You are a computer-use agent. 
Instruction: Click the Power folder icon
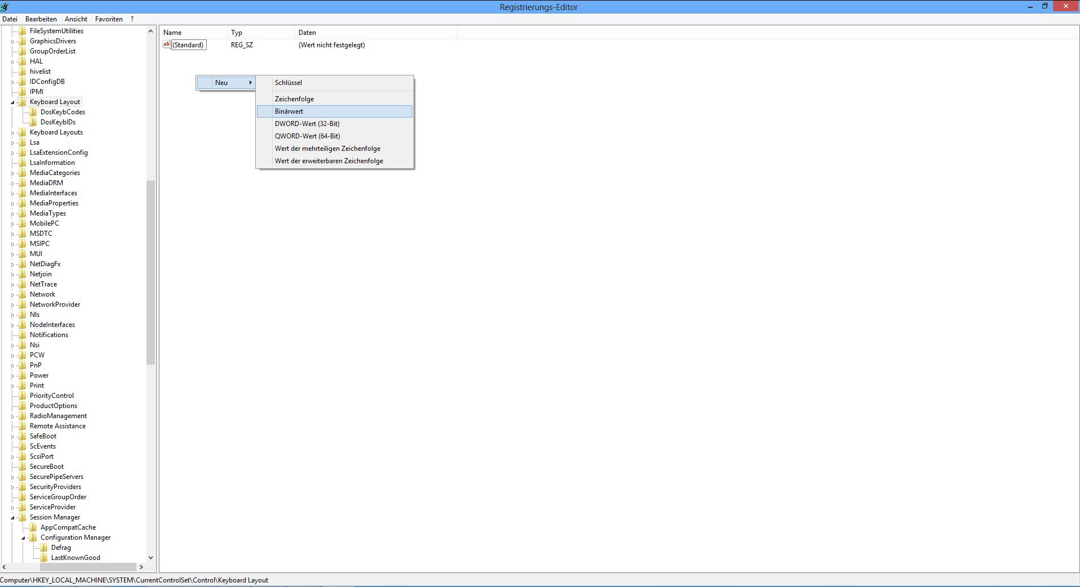pyautogui.click(x=23, y=375)
